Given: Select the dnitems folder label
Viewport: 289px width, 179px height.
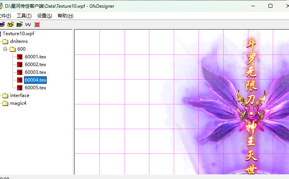Looking at the screenshot, I should [x=19, y=41].
